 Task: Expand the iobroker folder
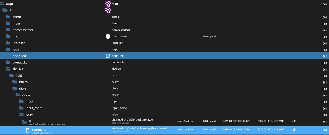8,43
